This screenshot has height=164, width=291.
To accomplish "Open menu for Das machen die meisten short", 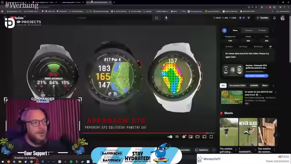I will pyautogui.click(x=274, y=150).
